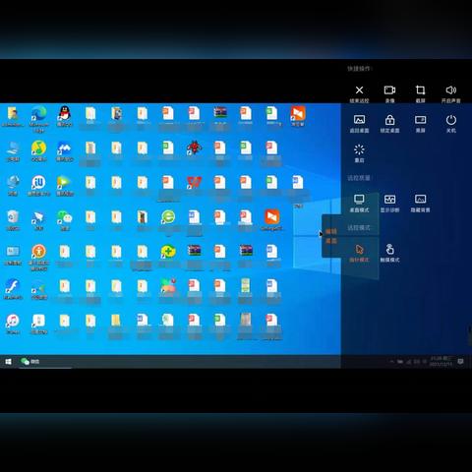
Task: Switch to pointer mode with the orange cursor icon
Action: point(359,253)
